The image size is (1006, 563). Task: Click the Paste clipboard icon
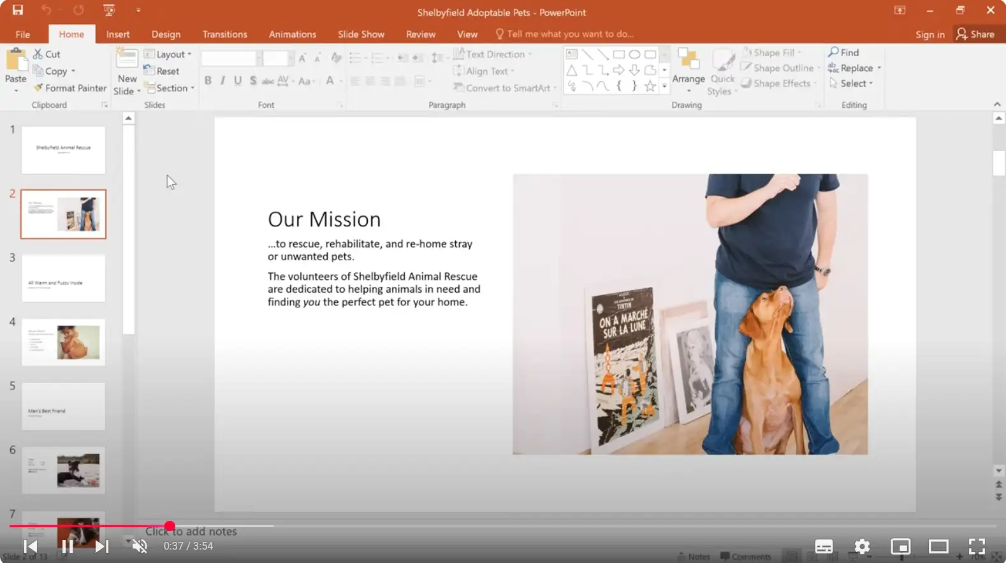(15, 62)
